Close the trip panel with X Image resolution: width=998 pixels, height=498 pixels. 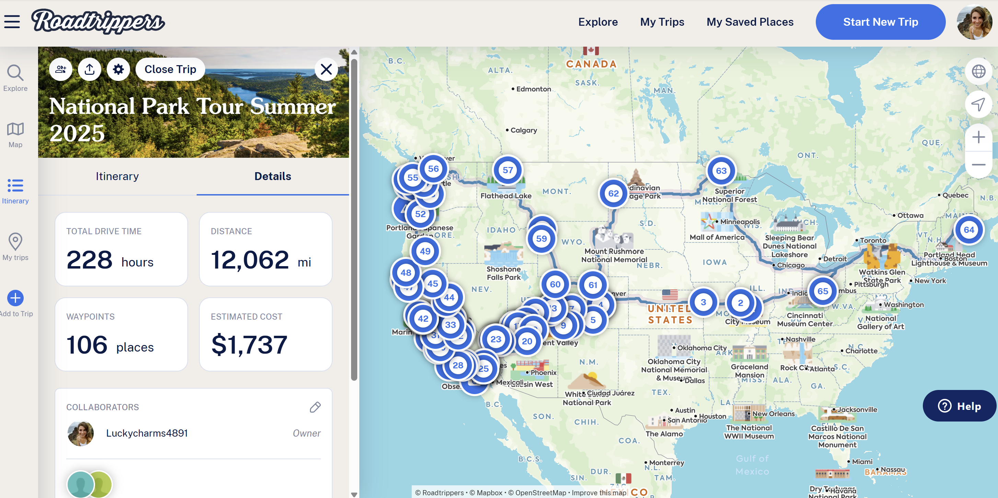tap(326, 69)
